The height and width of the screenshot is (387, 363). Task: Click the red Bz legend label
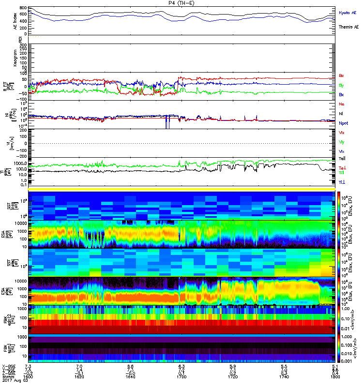tap(341, 75)
